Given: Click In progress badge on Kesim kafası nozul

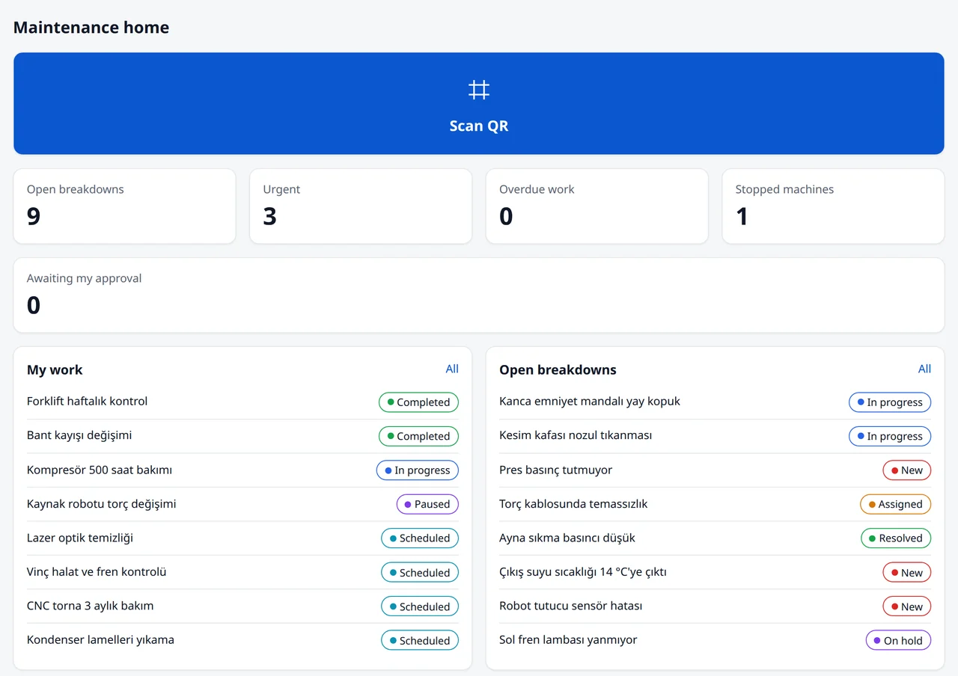Looking at the screenshot, I should coord(890,436).
